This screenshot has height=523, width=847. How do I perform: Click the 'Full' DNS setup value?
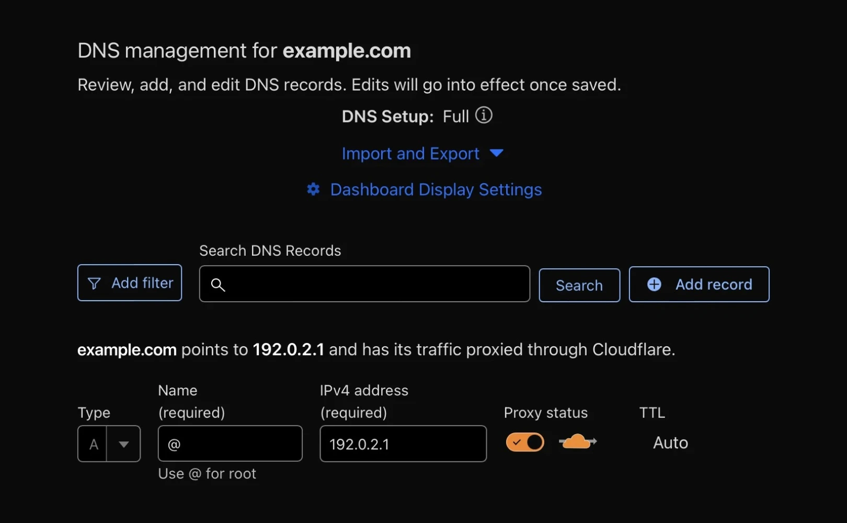point(456,116)
